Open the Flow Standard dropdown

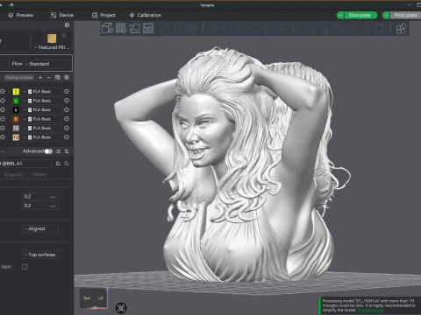[46, 64]
